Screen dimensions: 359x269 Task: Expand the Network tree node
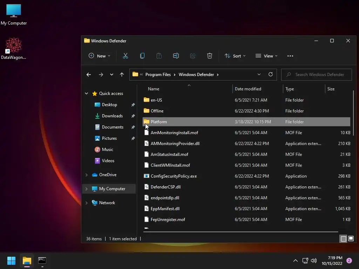click(x=87, y=203)
